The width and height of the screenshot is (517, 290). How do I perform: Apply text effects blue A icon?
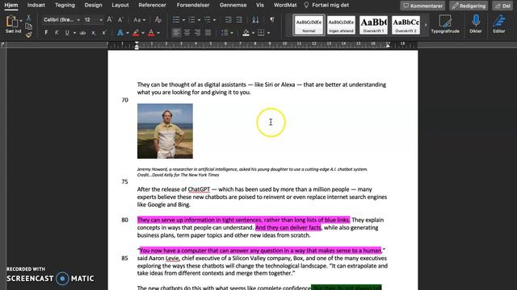click(x=120, y=32)
